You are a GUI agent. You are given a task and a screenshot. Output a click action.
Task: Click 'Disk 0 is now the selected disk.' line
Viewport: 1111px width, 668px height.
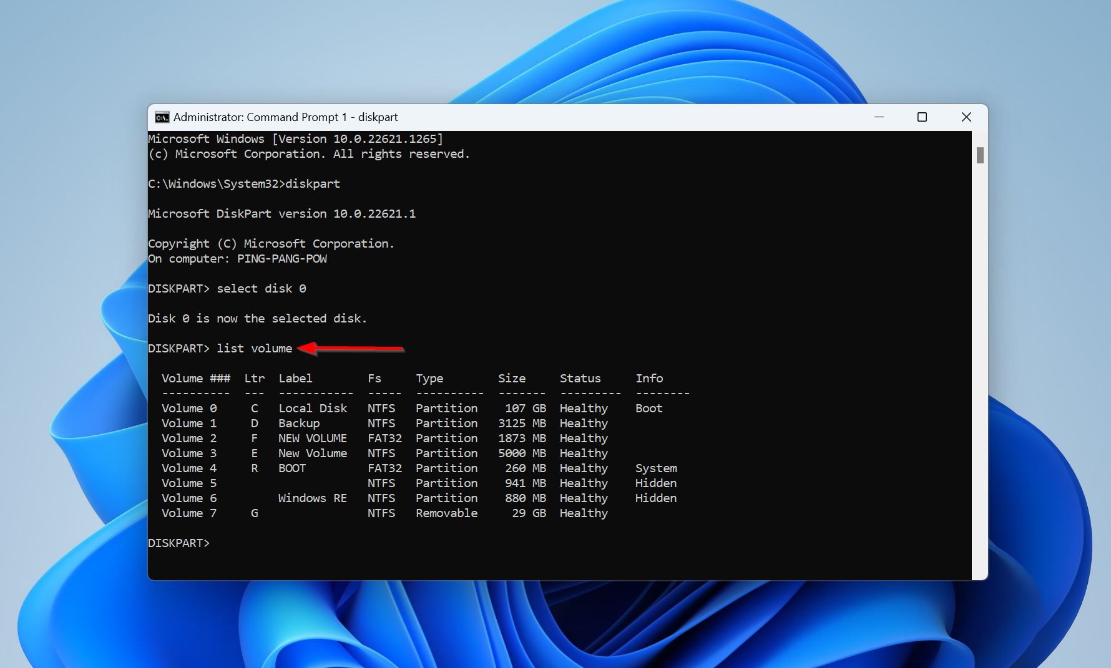pyautogui.click(x=257, y=319)
